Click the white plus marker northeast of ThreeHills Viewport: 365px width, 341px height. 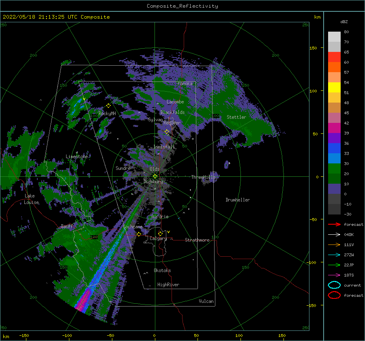(229, 163)
